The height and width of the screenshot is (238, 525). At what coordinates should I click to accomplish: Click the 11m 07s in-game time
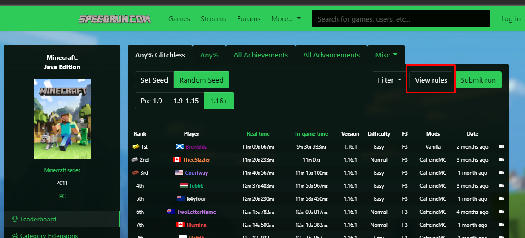point(311,160)
